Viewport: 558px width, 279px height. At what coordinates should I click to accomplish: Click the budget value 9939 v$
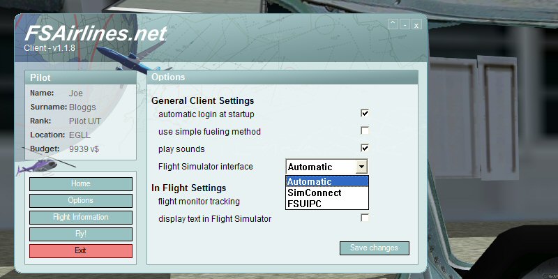click(x=84, y=149)
